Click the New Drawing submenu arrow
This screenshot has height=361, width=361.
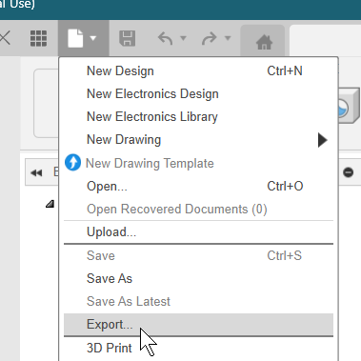[322, 140]
